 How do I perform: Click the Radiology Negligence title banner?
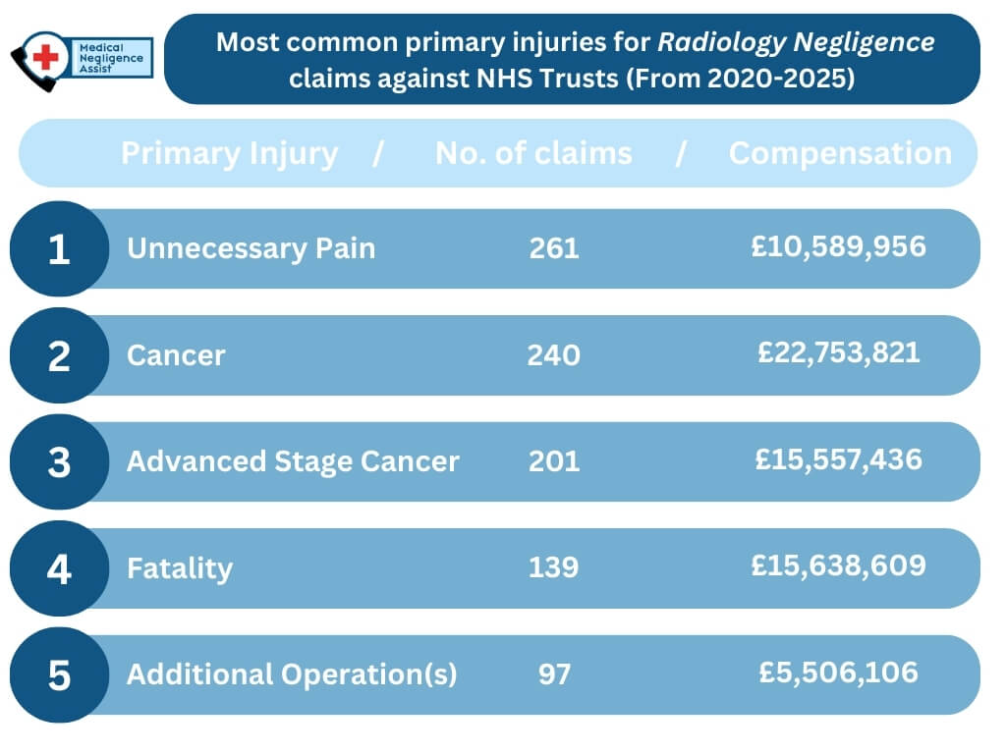click(x=573, y=60)
